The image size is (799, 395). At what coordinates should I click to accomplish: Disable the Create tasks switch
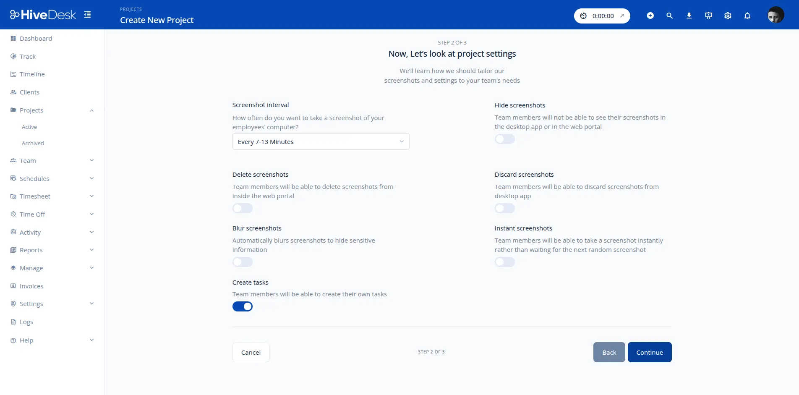242,306
